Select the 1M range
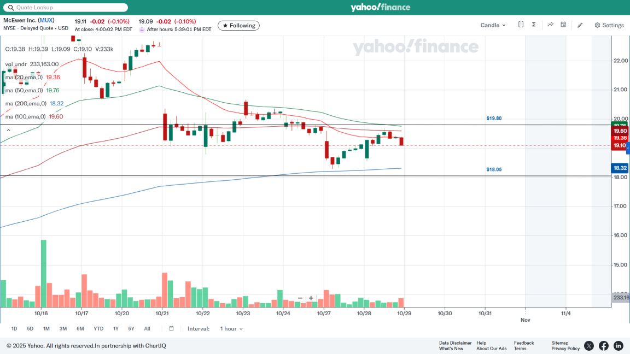Image resolution: width=630 pixels, height=354 pixels. (46, 329)
